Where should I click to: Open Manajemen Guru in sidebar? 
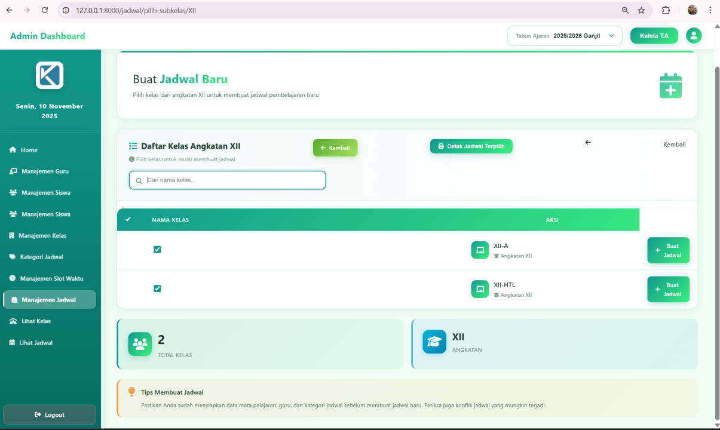45,171
